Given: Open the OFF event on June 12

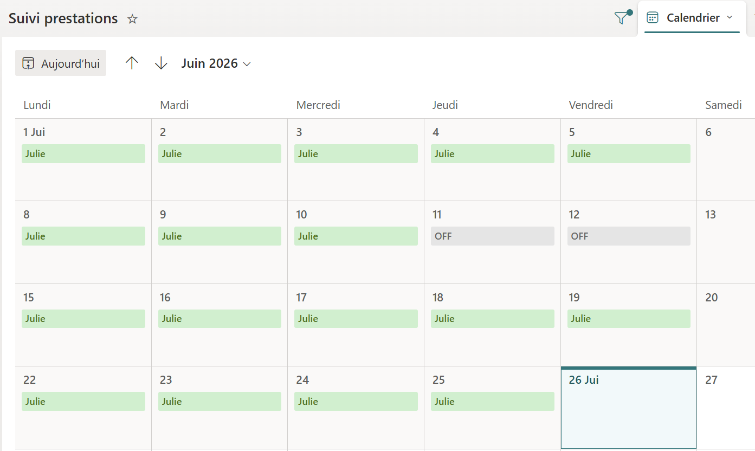Looking at the screenshot, I should pyautogui.click(x=629, y=236).
